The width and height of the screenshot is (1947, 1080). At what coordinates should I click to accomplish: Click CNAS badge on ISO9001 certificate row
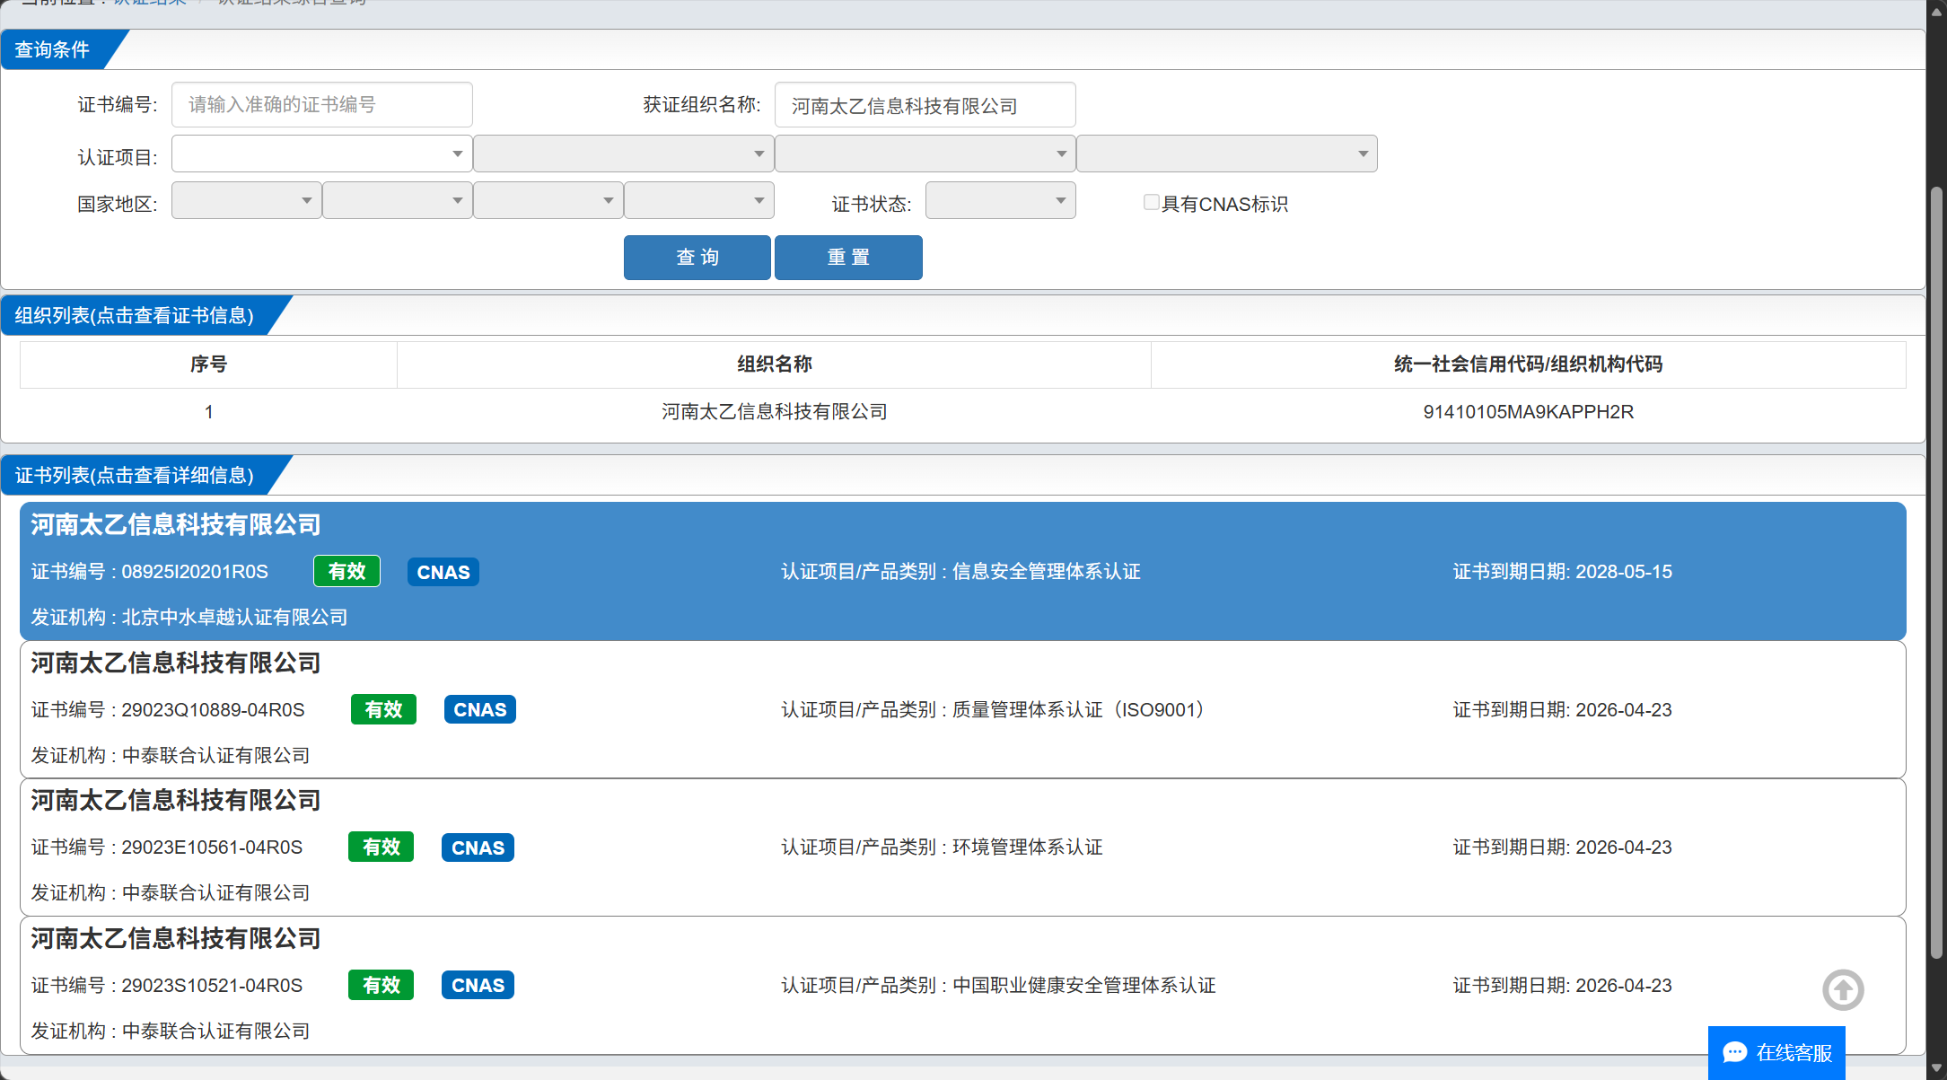[x=479, y=709]
